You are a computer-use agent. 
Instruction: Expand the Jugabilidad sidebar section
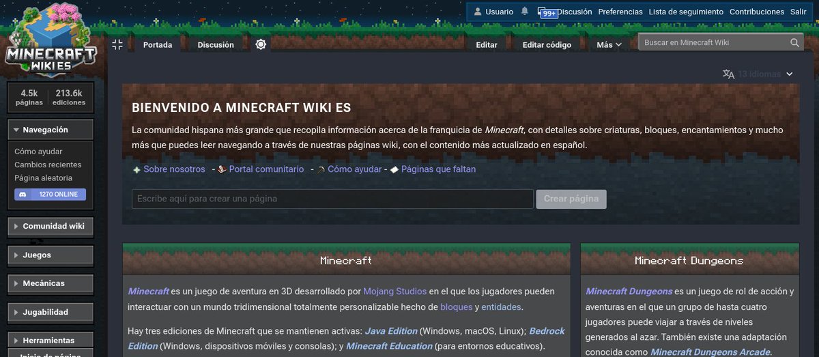[50, 312]
